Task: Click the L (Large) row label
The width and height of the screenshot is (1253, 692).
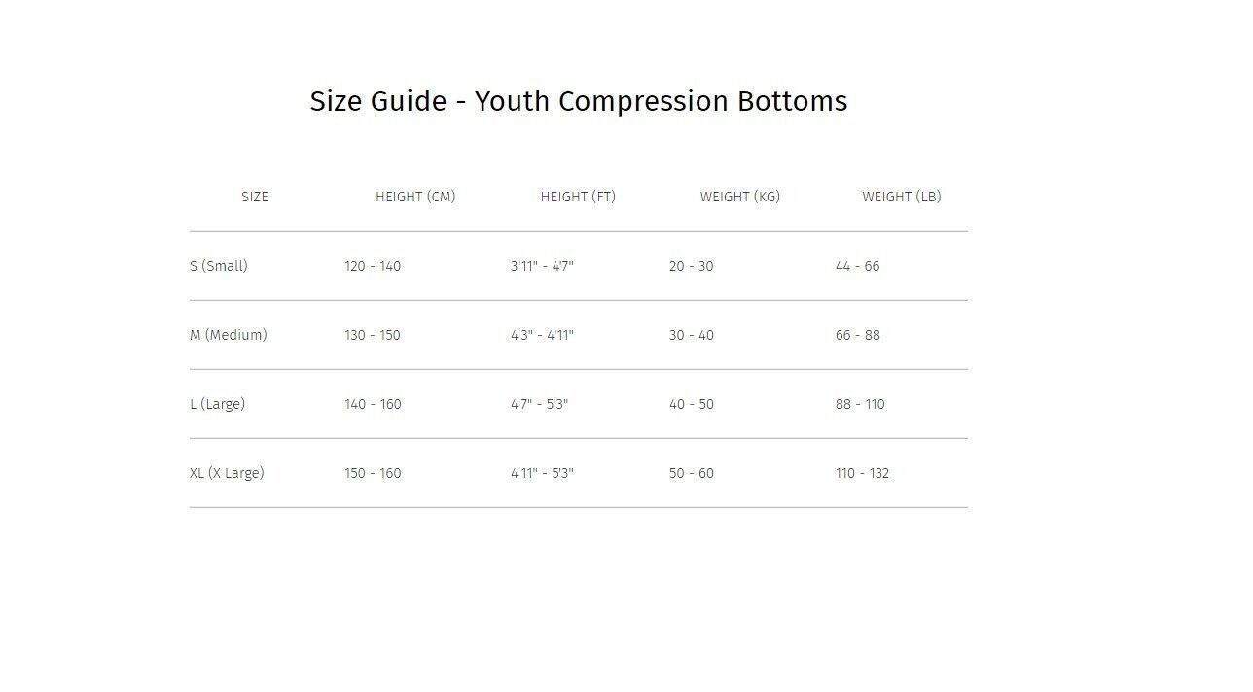Action: [x=218, y=404]
